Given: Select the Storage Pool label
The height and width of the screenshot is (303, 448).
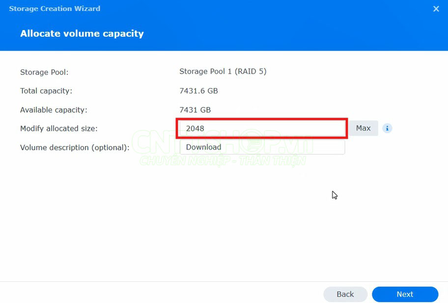Looking at the screenshot, I should point(44,72).
